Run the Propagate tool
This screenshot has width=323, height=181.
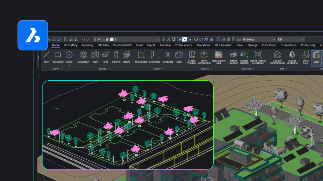pos(167,57)
